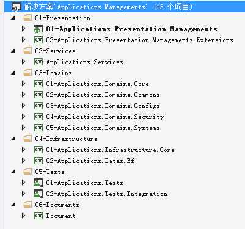Viewport: 245px width, 229px height.
Task: Select 04-Applications.Domains.Security project name
Action: pyautogui.click(x=105, y=117)
